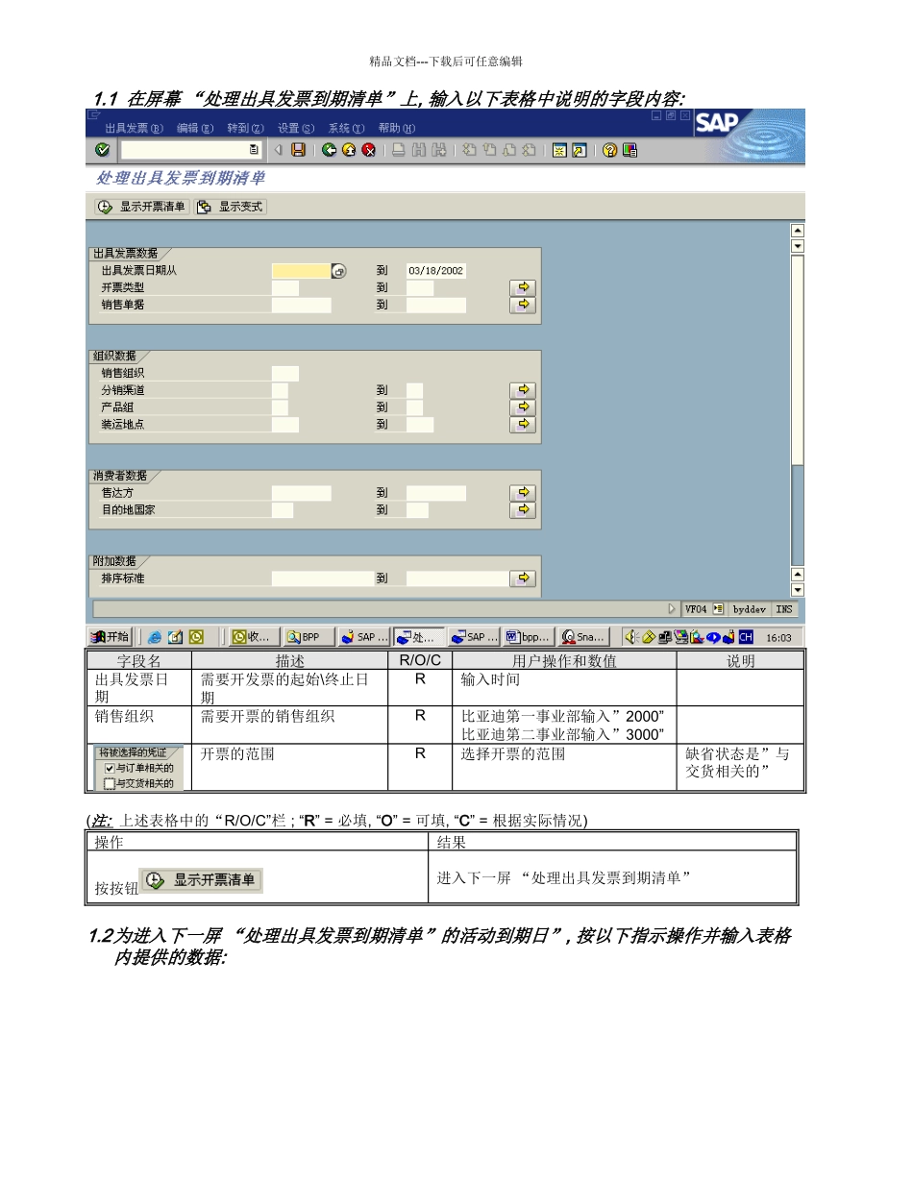The image size is (913, 1182).
Task: Open the 设置 menu
Action: (x=296, y=128)
